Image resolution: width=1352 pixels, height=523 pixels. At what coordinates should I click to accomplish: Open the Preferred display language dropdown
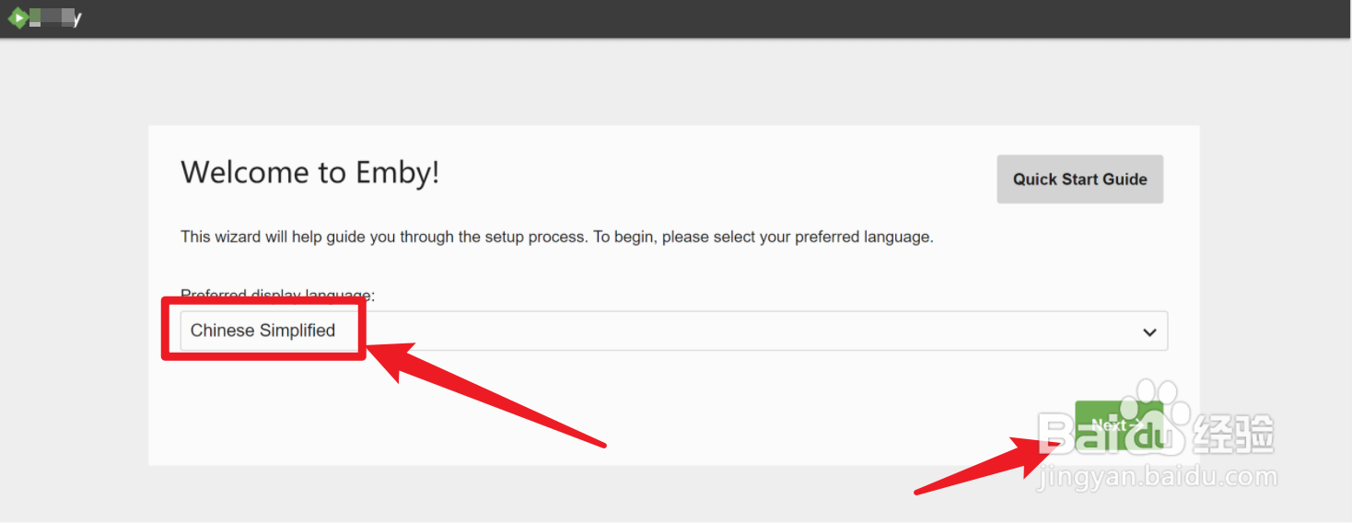pos(673,331)
